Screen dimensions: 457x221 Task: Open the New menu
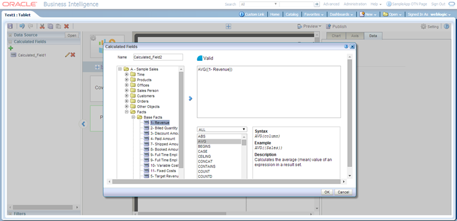(x=368, y=14)
